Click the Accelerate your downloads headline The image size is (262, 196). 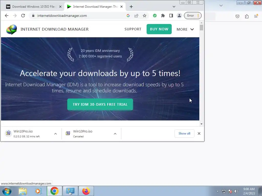click(100, 73)
